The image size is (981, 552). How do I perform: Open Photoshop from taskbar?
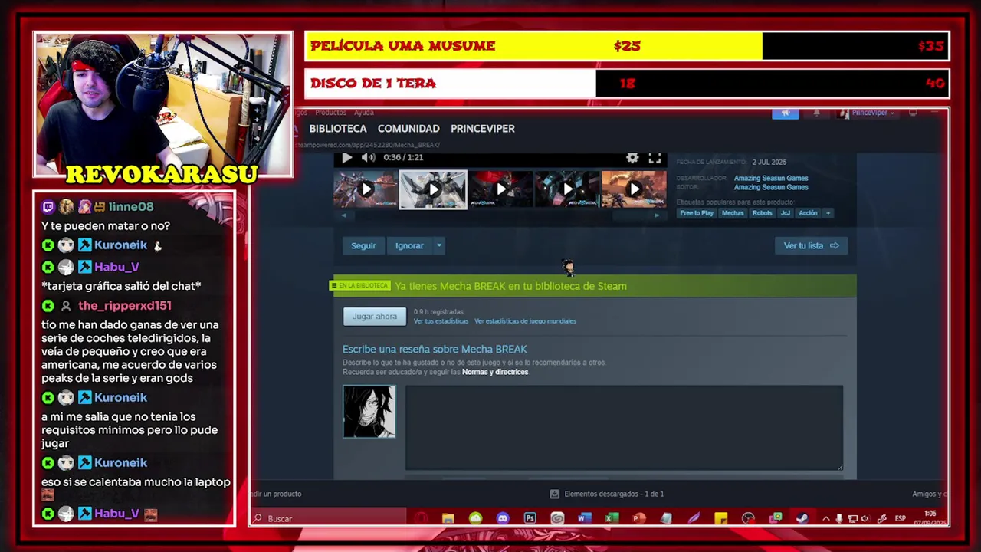click(x=530, y=519)
